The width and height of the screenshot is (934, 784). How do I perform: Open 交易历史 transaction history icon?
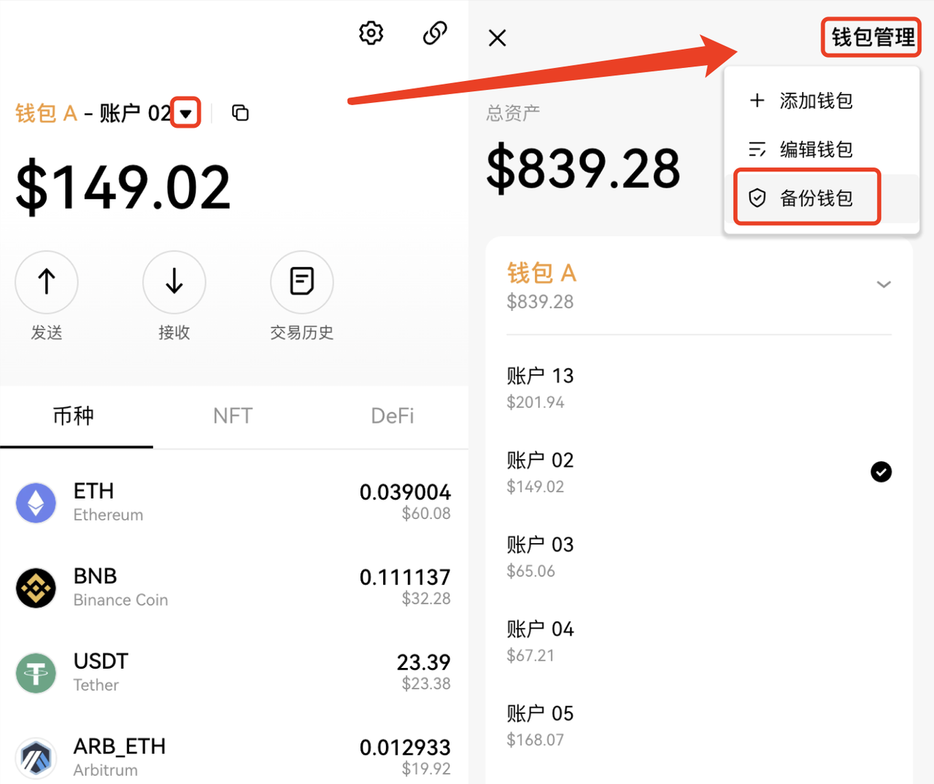301,282
